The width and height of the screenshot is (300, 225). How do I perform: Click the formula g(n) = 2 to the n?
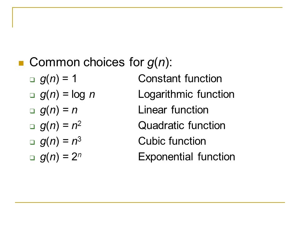tap(61, 157)
